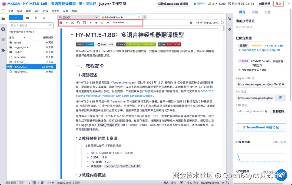The image size is (292, 185).
Task: Open the extension manager puzzle icon
Action: [3, 50]
